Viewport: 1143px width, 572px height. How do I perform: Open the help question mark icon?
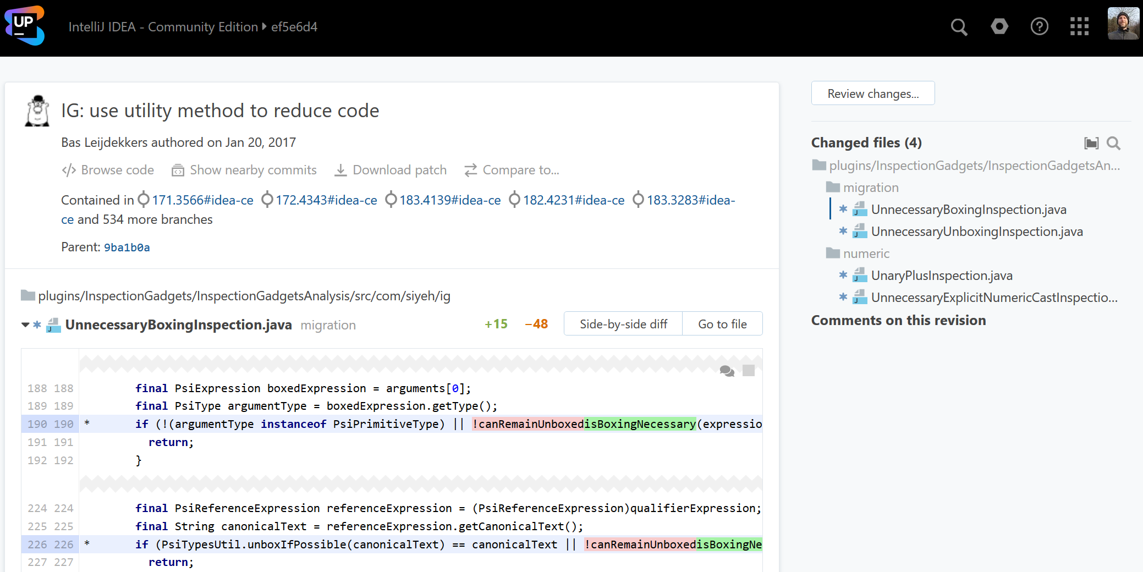[x=1039, y=26]
